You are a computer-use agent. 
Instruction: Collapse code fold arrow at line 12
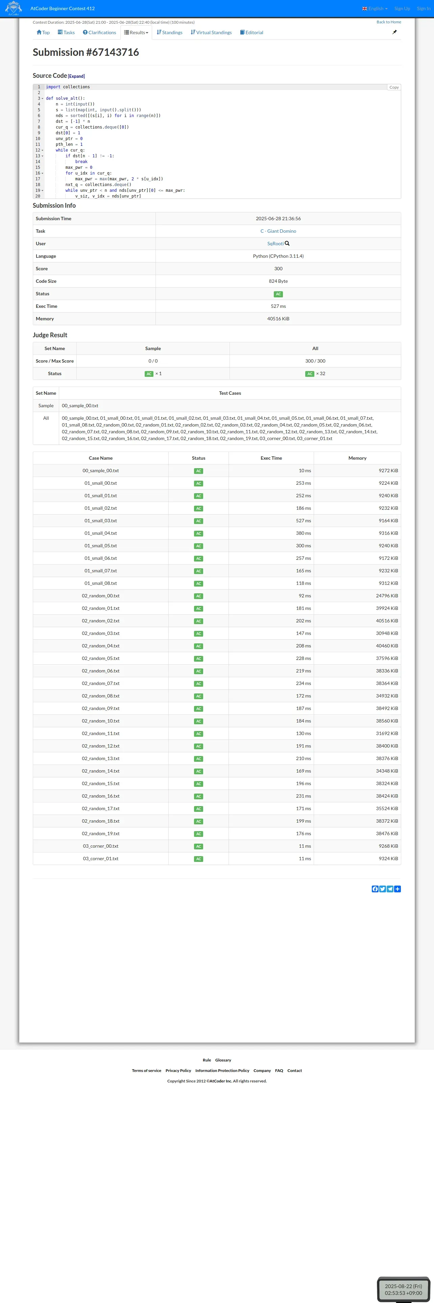click(43, 150)
